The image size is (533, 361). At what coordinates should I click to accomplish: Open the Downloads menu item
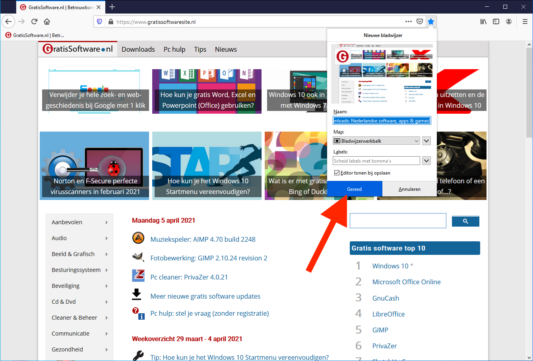(138, 49)
